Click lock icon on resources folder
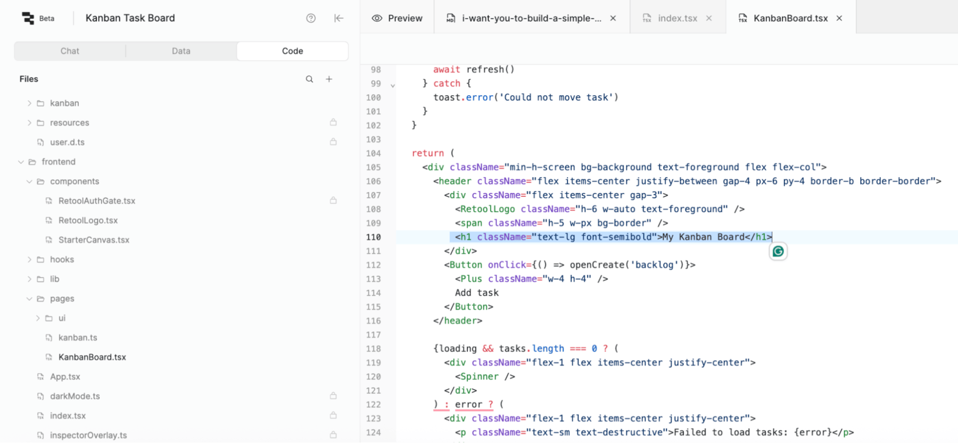This screenshot has height=443, width=958. tap(333, 122)
